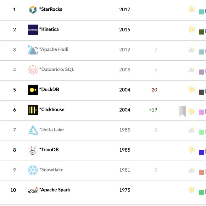Click the dark green swatch in Kinetica row
Viewport: 206px width, 206px height.
point(202,32)
